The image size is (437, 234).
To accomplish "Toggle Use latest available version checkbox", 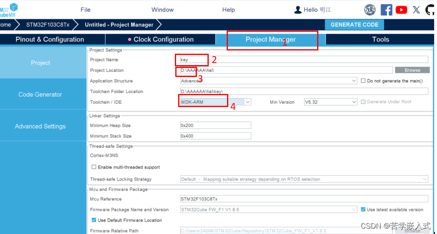I will tap(363, 209).
